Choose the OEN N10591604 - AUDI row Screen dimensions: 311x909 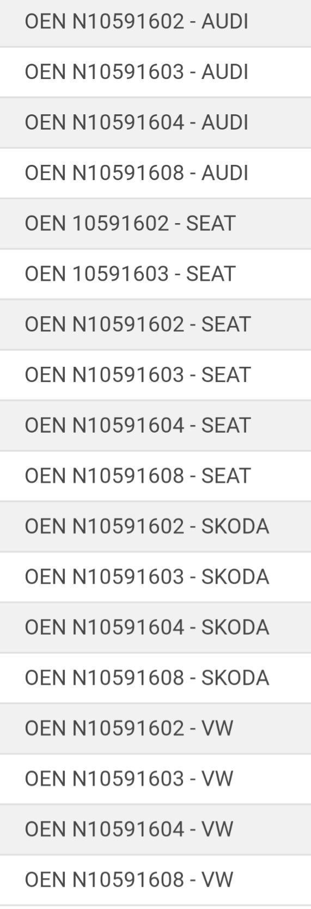[155, 122]
